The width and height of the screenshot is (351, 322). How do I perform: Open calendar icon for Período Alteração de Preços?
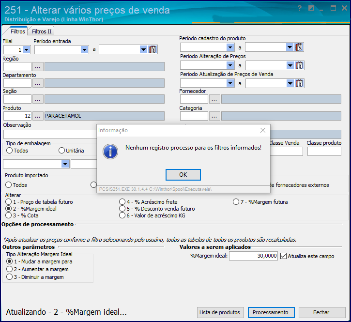tap(299, 65)
